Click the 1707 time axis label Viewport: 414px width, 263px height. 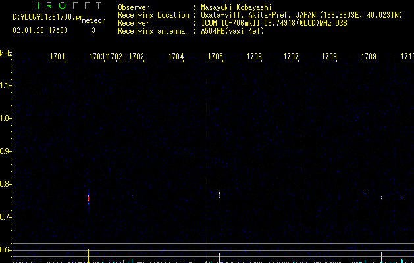point(291,57)
